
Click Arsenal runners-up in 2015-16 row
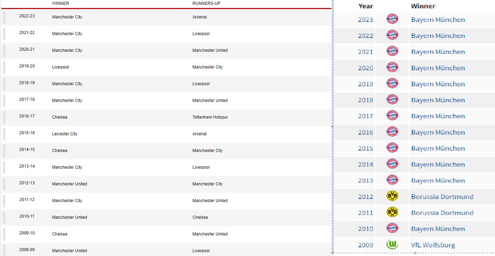(199, 134)
